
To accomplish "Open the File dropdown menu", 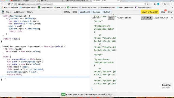I will [8, 12].
